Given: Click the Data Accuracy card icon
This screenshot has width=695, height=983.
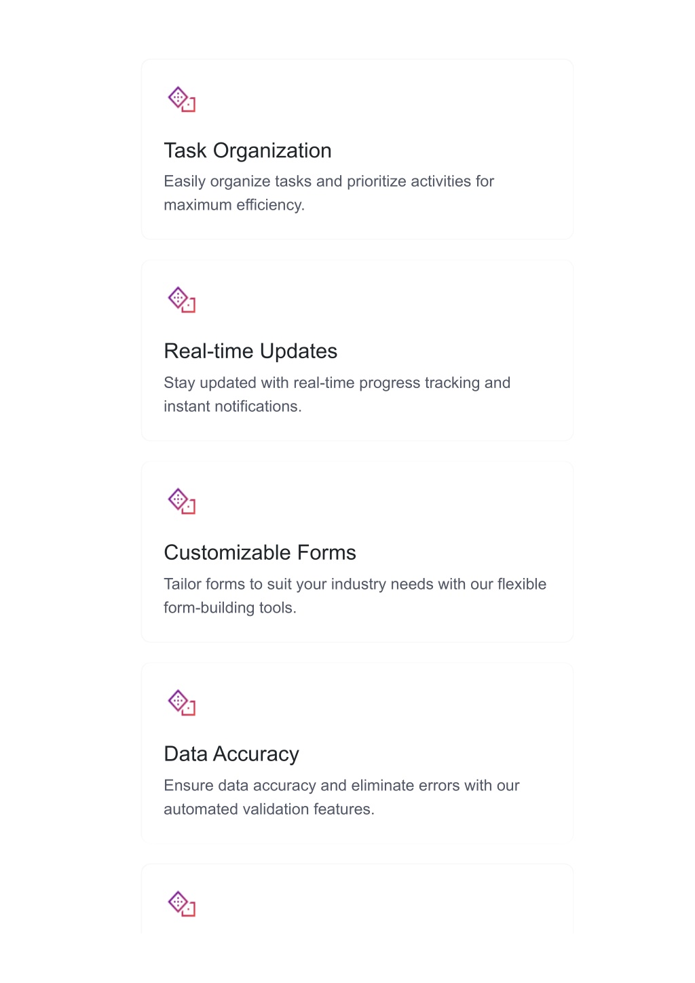Looking at the screenshot, I should 181,702.
